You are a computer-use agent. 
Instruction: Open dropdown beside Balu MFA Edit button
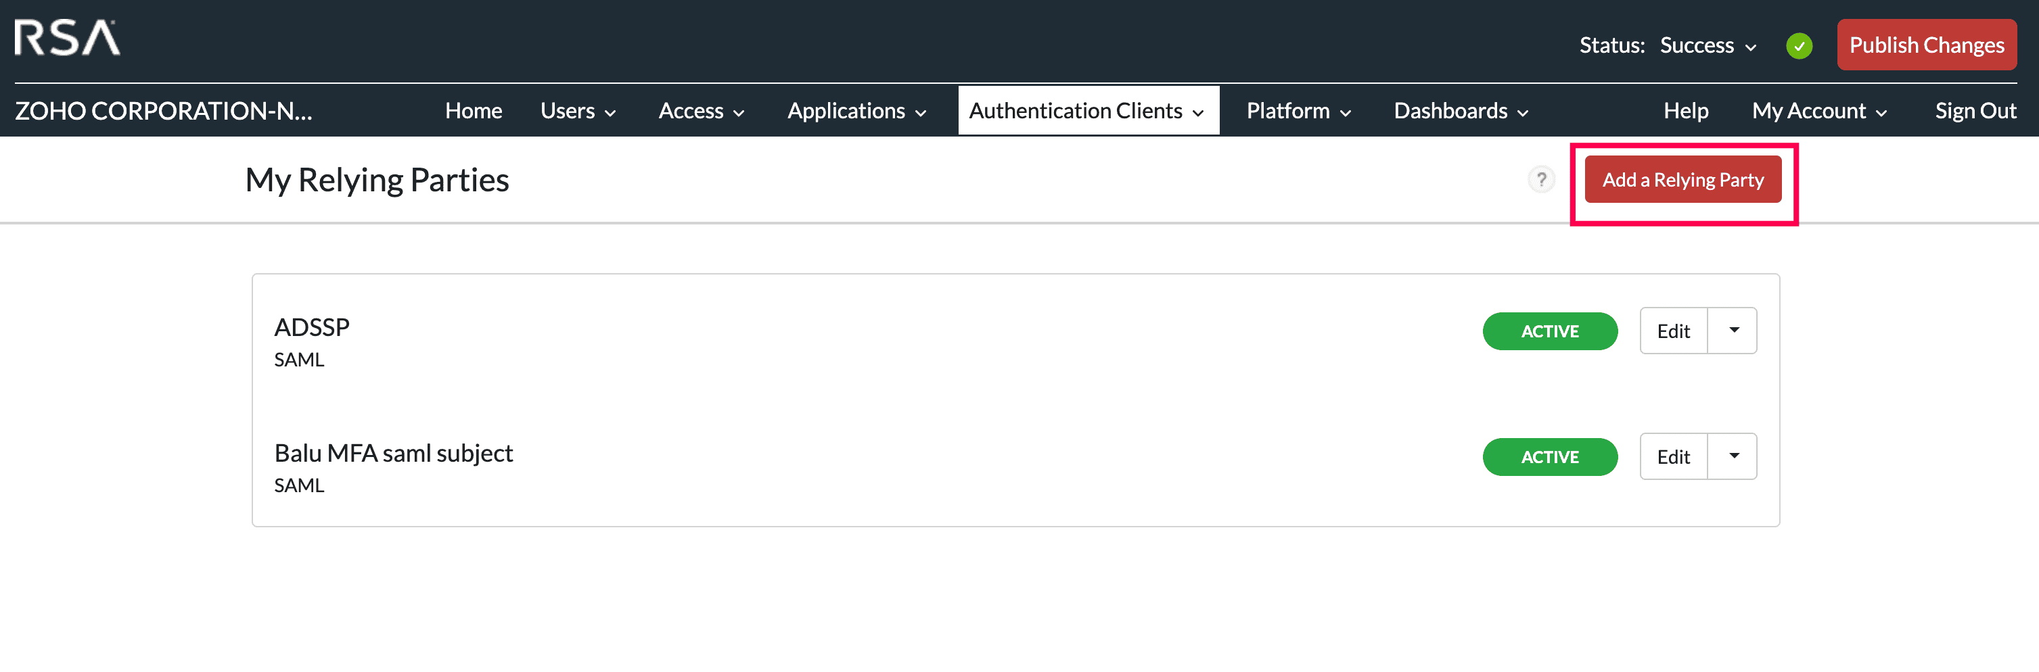pyautogui.click(x=1733, y=456)
